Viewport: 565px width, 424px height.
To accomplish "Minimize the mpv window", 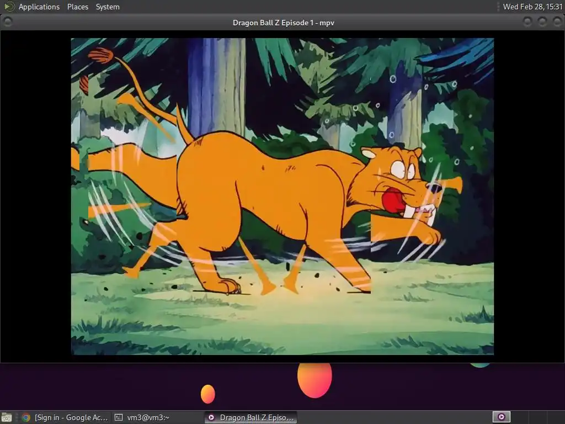I will click(527, 22).
